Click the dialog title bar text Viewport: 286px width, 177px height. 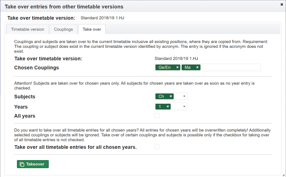click(x=64, y=7)
